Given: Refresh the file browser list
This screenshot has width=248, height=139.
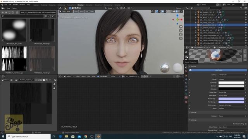Looking at the screenshot, I should [13, 12].
